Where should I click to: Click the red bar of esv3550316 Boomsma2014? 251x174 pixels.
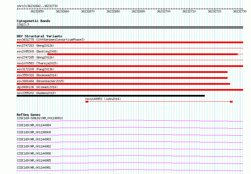click(x=122, y=78)
